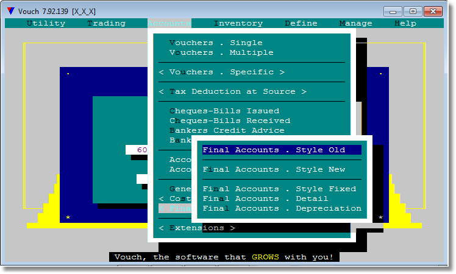The width and height of the screenshot is (456, 274).
Task: Click the highlighted Accounts menu
Action: click(169, 23)
